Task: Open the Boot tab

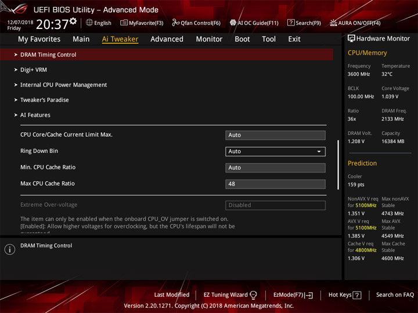Action: tap(242, 39)
